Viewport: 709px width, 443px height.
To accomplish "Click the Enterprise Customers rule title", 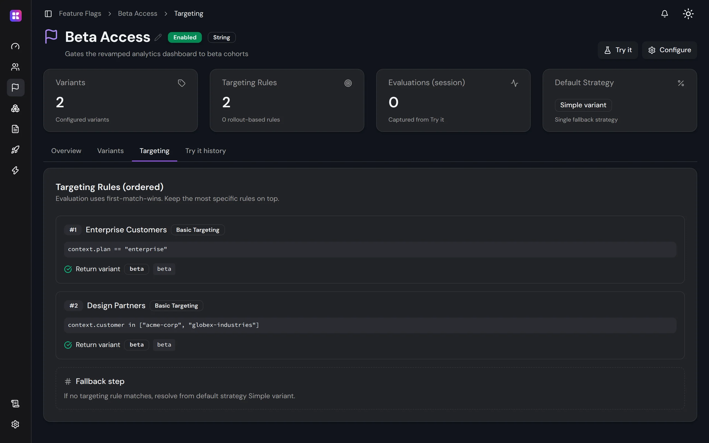I will pos(126,230).
